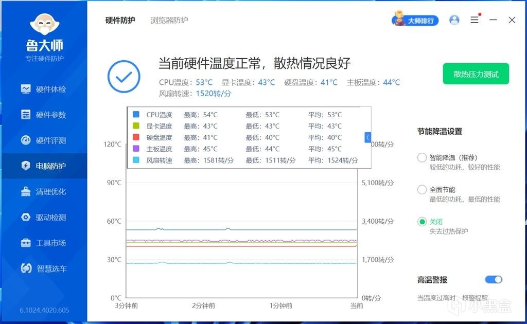Open 硬件体检 in the sidebar
Image resolution: width=527 pixels, height=324 pixels.
[x=44, y=89]
